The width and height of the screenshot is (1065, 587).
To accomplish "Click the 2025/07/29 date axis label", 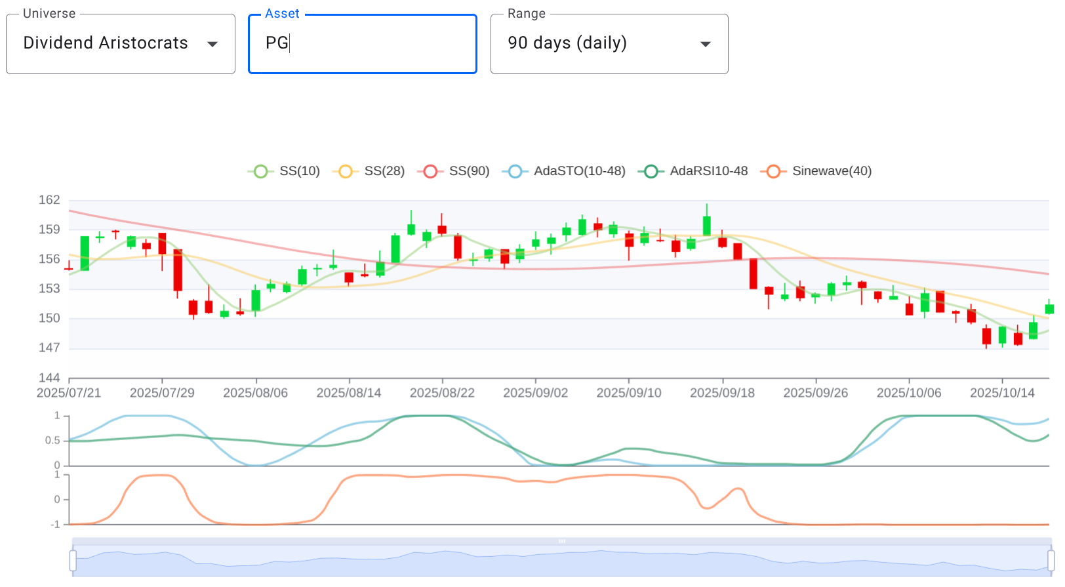I will 162,393.
